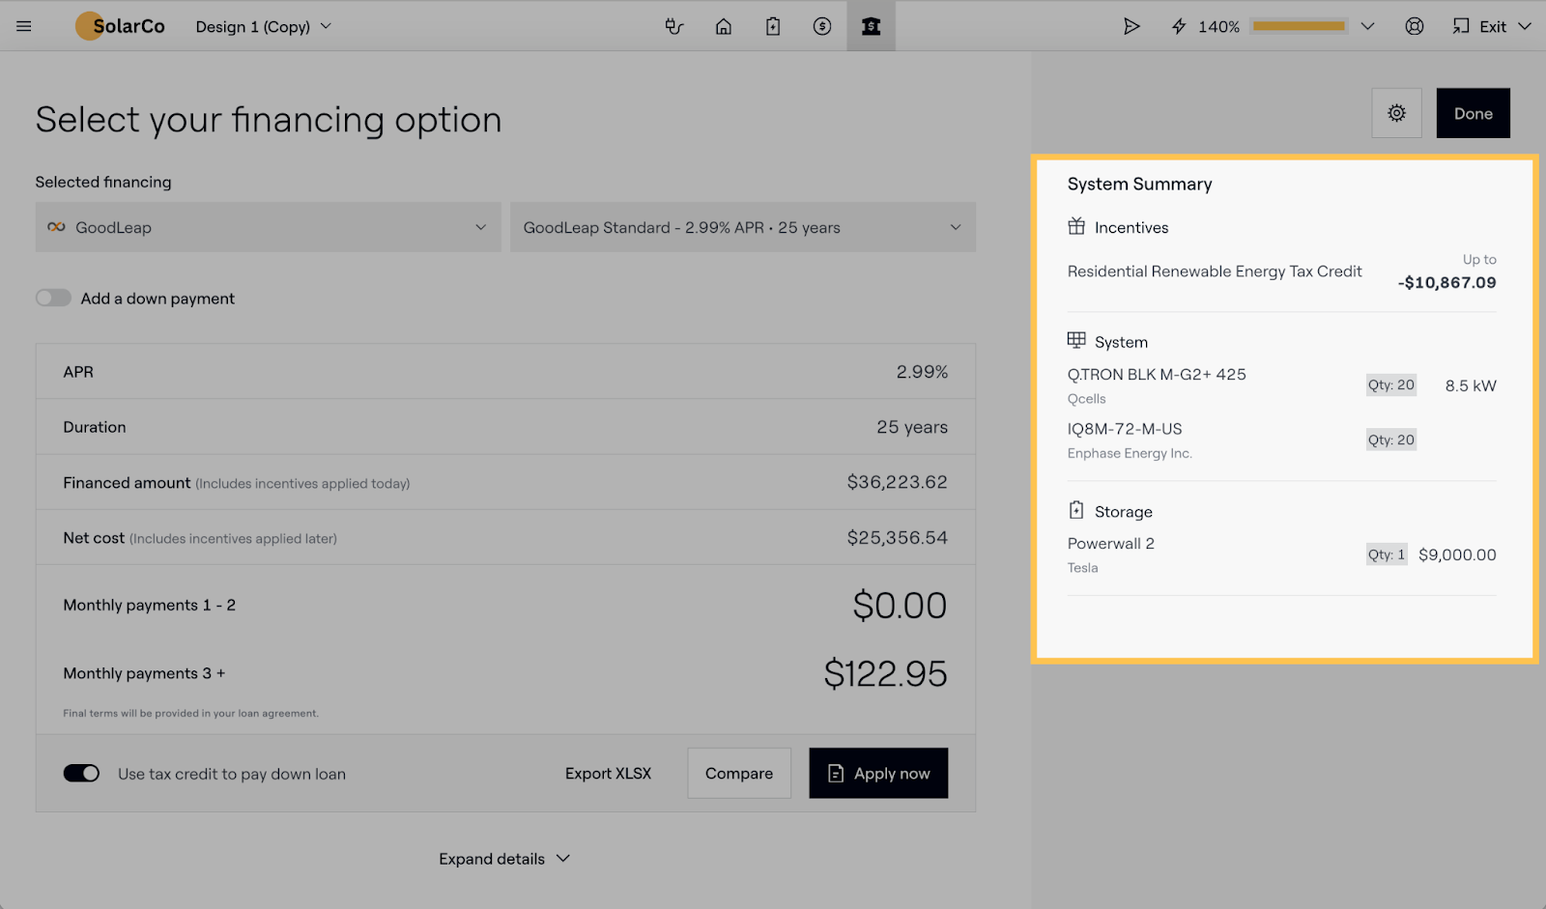Click the Apply now button
Viewport: 1546px width, 909px height.
pos(878,774)
